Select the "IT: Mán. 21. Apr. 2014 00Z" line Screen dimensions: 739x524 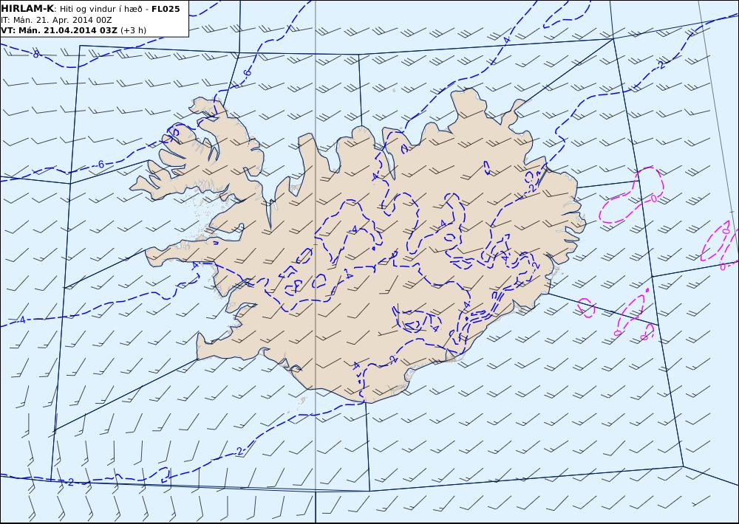click(56, 20)
